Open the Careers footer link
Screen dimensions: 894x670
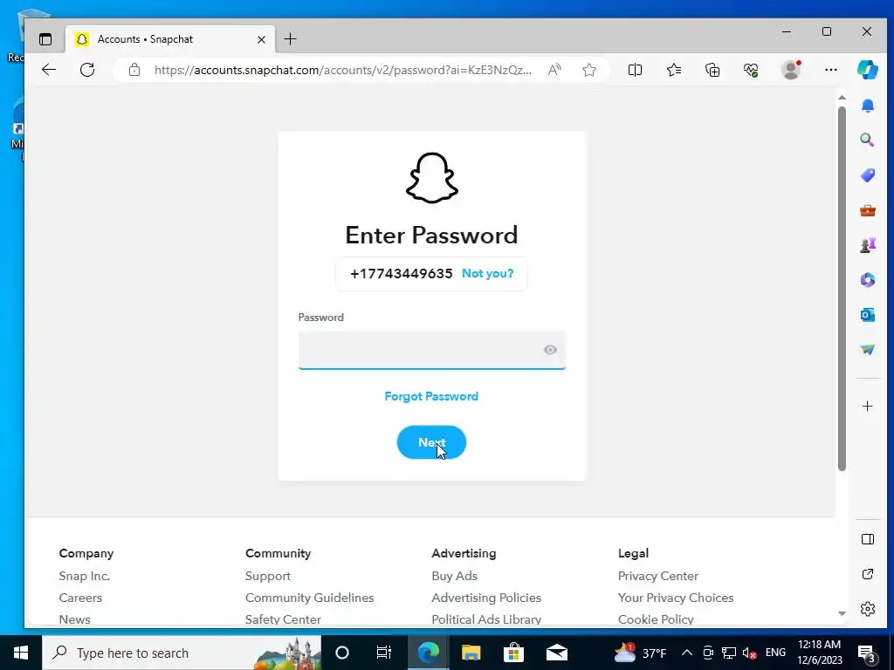80,598
